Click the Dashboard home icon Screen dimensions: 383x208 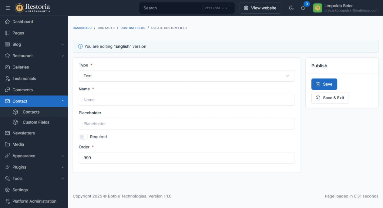[x=7, y=22]
